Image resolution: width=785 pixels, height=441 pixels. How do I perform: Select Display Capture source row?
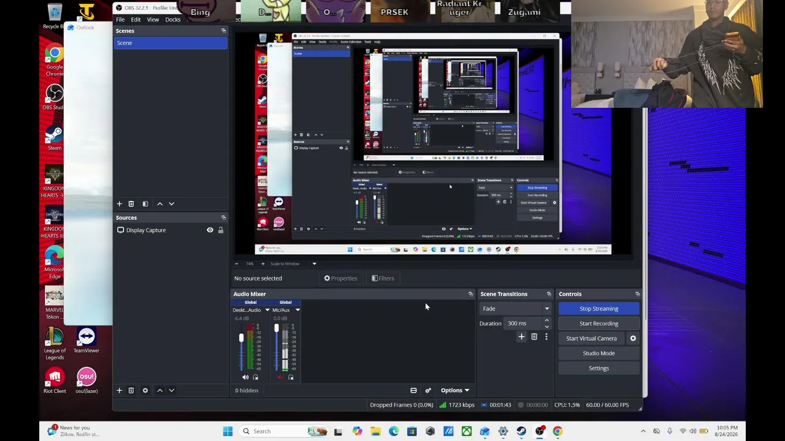[x=170, y=230]
